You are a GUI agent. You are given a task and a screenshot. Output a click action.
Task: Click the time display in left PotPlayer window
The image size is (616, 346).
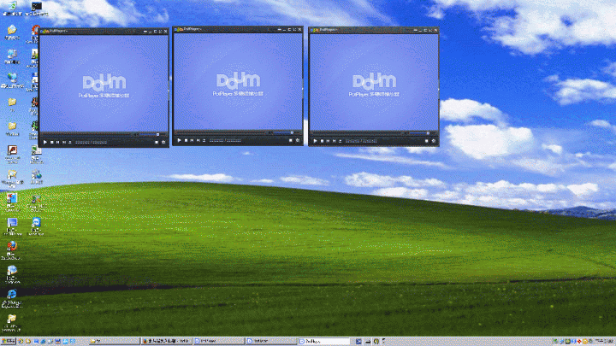click(x=92, y=143)
